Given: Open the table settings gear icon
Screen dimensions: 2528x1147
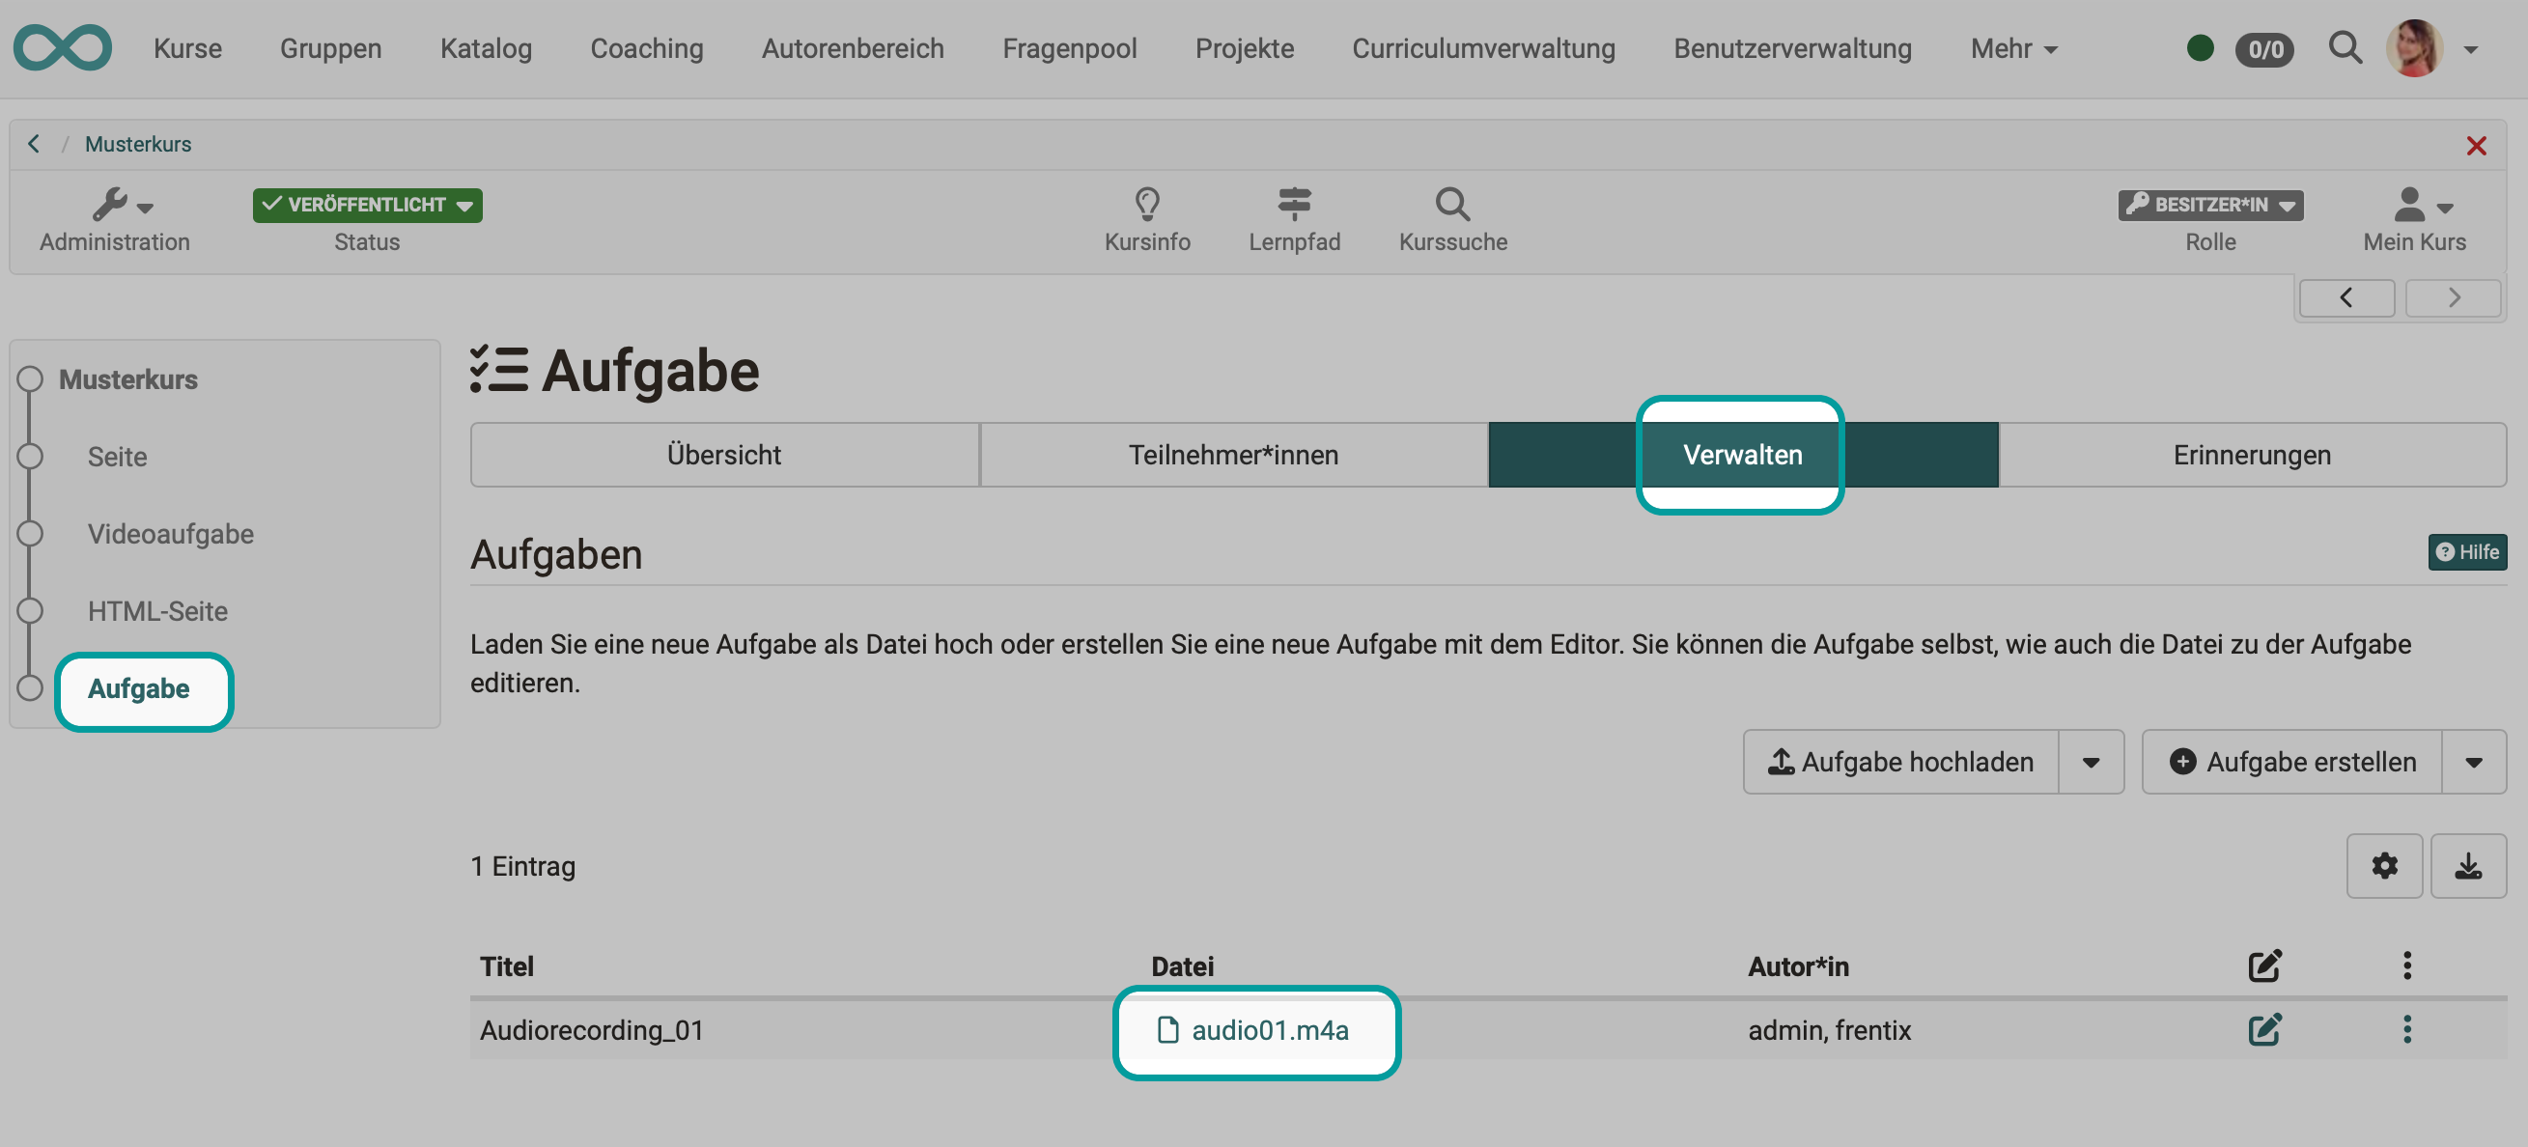Looking at the screenshot, I should tap(2384, 865).
